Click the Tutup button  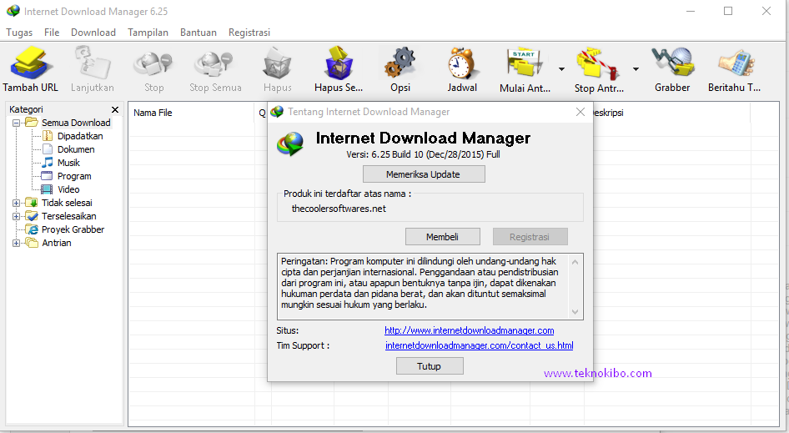click(x=430, y=366)
